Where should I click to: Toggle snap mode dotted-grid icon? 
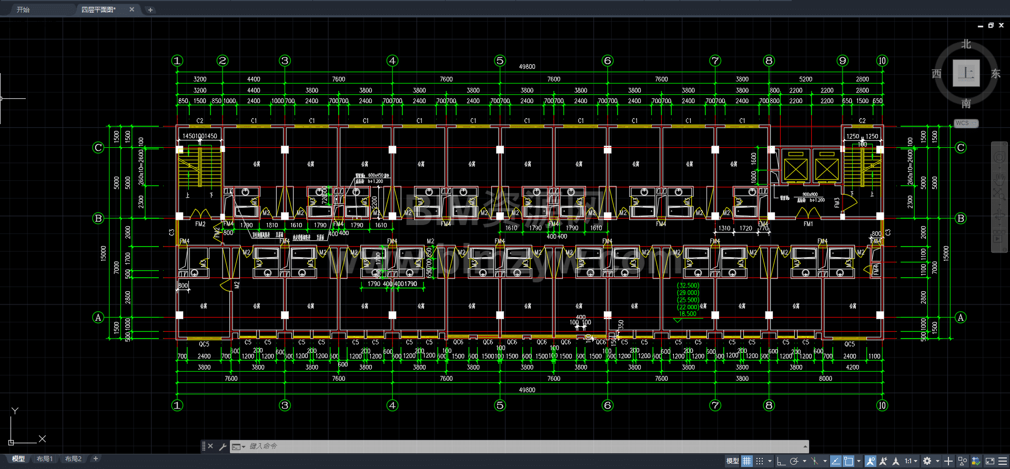pos(760,461)
